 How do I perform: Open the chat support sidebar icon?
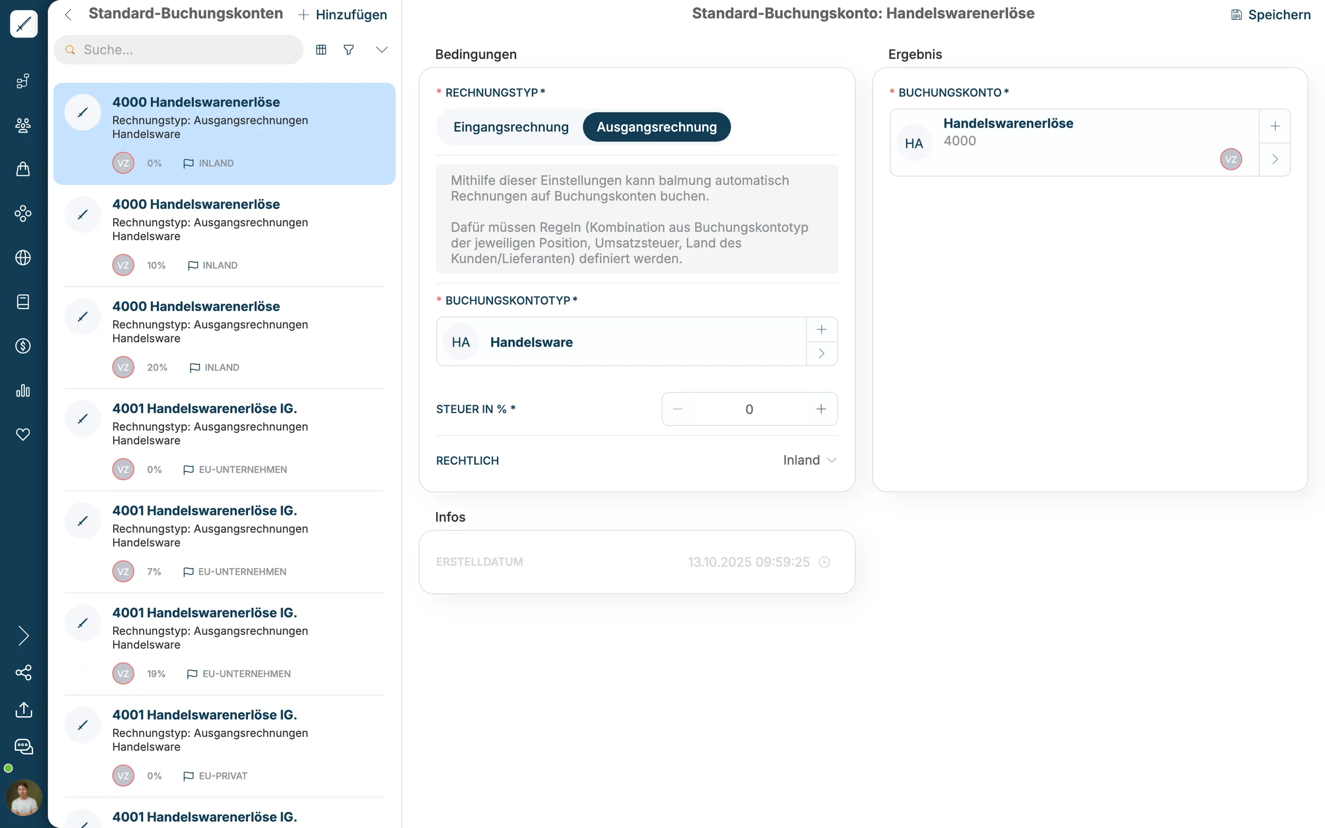point(24,747)
